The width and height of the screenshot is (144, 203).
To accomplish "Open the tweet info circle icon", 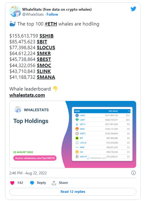I will [133, 173].
